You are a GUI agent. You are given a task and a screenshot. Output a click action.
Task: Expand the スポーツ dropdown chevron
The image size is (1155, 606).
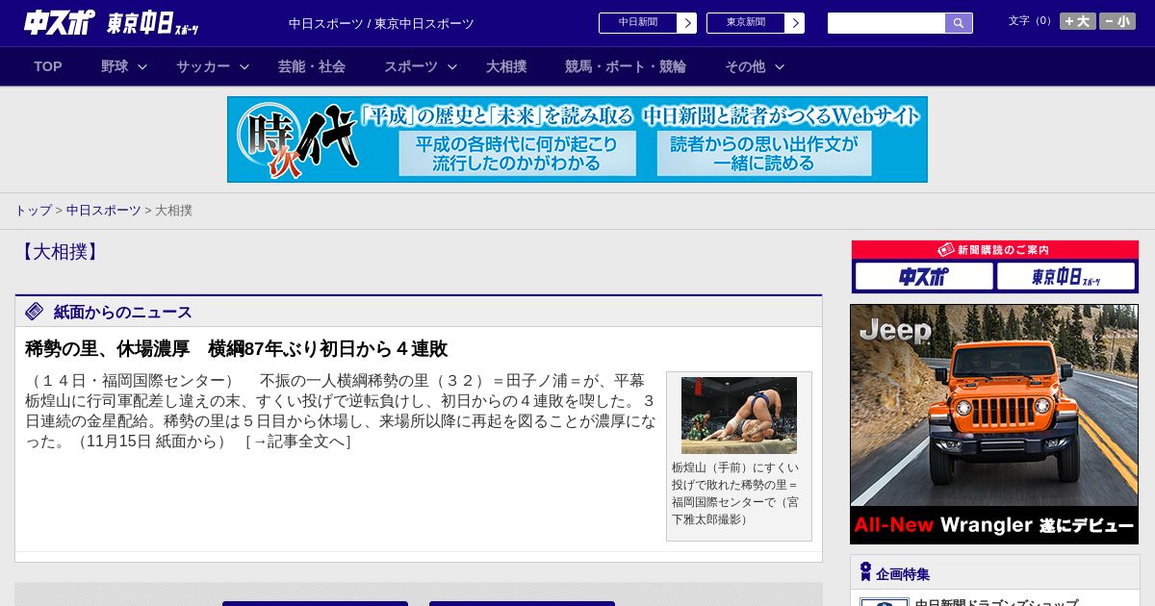point(452,66)
